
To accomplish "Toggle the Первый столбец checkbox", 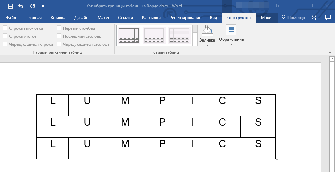I will pyautogui.click(x=59, y=28).
